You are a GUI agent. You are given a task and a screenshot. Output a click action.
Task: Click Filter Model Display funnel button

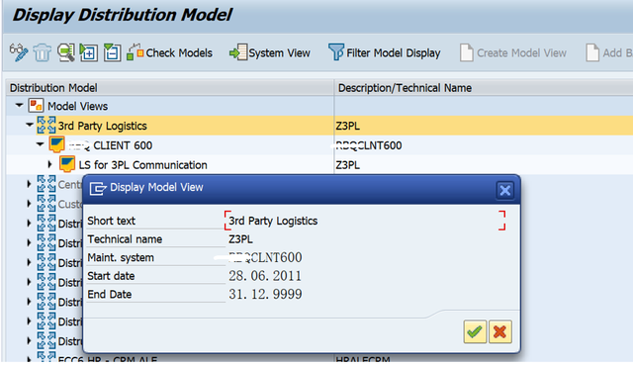click(385, 52)
